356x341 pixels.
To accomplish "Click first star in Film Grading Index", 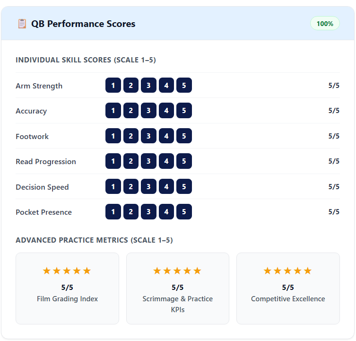I will point(47,271).
